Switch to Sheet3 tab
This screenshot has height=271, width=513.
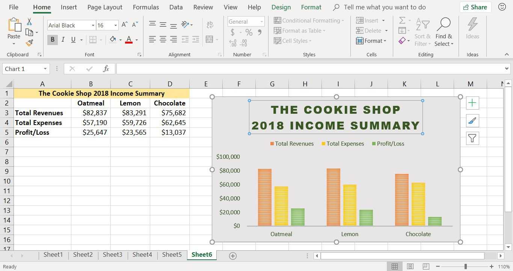click(x=112, y=254)
